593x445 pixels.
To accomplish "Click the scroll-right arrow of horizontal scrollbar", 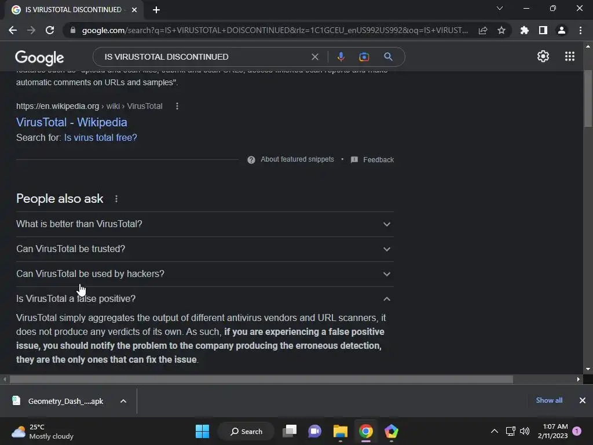I will coord(579,379).
